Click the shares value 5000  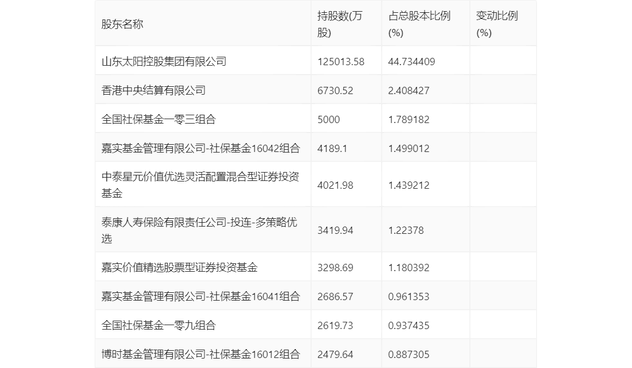pos(328,120)
